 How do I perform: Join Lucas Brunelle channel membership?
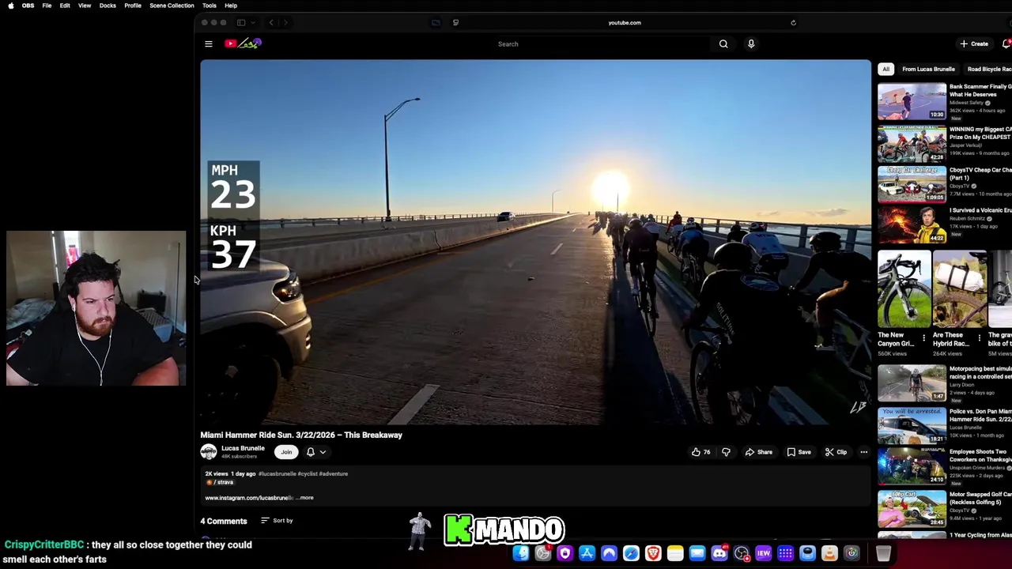(286, 452)
